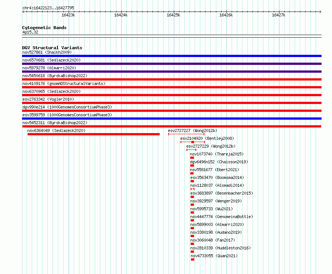
Task: Open esv2763342 (Vogler2010) label
Action: pos(48,99)
